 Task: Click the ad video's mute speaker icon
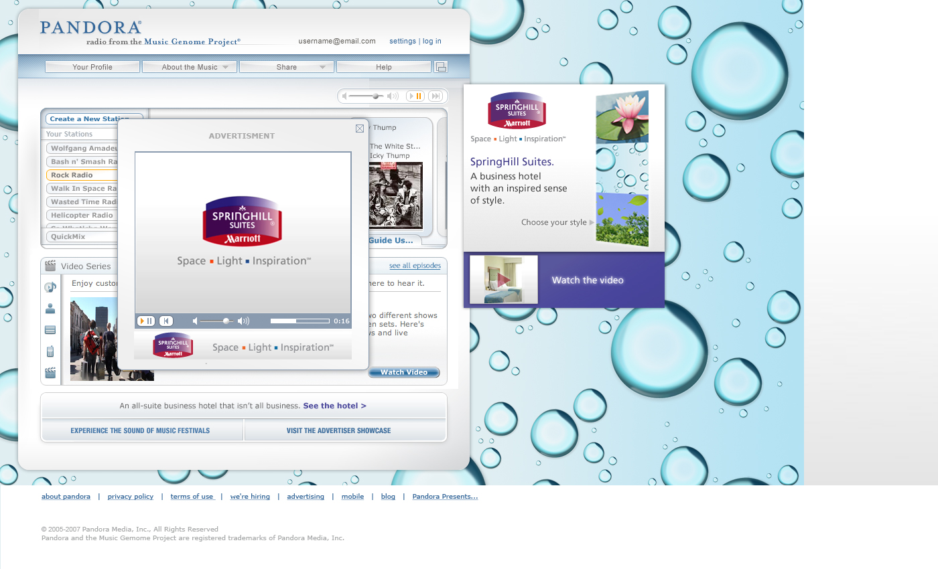pos(195,321)
